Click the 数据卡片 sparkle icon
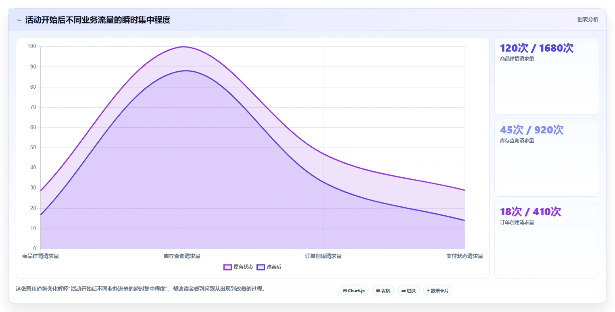Screen dimensions: 615x312 [428, 291]
